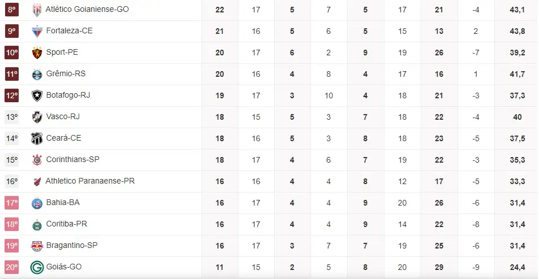This screenshot has height=279, width=539.
Task: Open the Coritiba-PR team name
Action: tap(66, 224)
